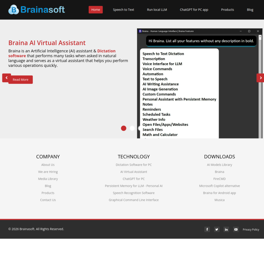
Task: Open Brainasoft YouTube icon
Action: pyautogui.click(x=236, y=229)
